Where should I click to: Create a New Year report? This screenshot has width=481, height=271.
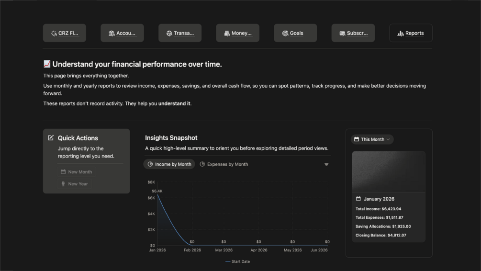pos(74,184)
